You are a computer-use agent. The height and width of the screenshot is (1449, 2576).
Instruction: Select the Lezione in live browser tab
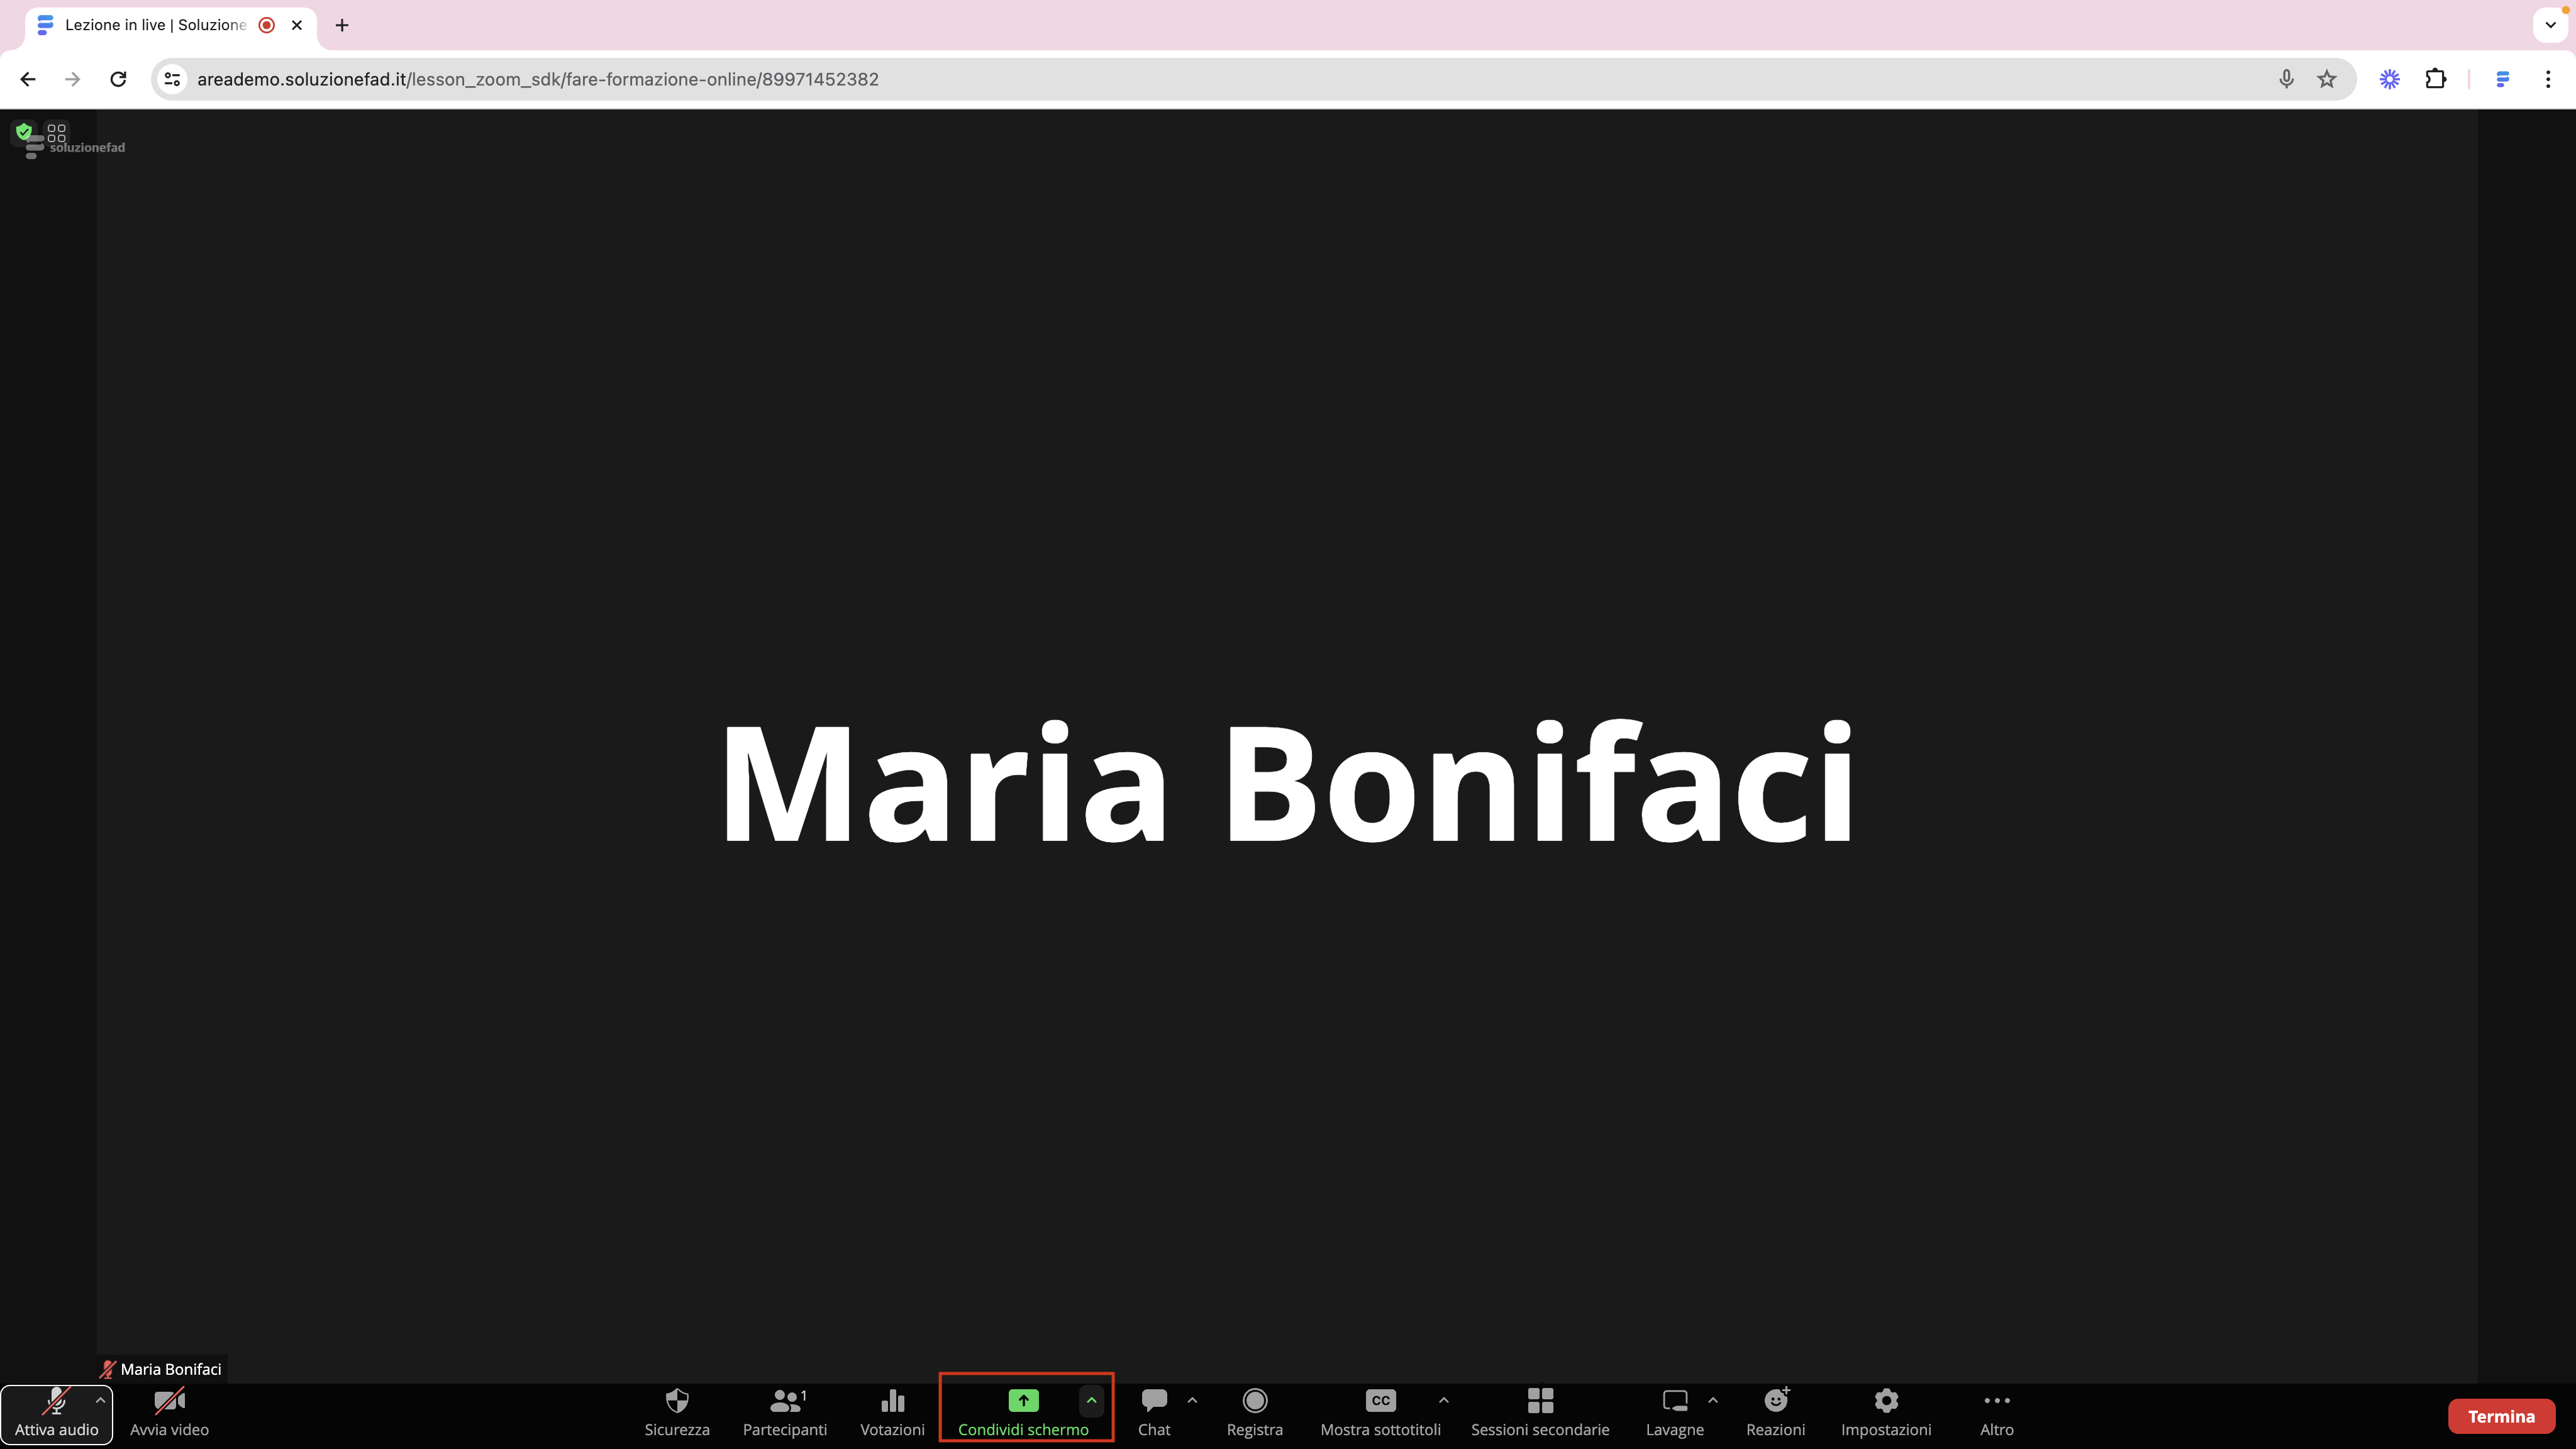[x=155, y=25]
